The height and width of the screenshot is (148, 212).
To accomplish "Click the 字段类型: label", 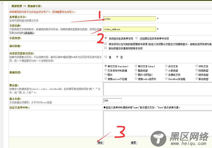I will (x=15, y=38).
